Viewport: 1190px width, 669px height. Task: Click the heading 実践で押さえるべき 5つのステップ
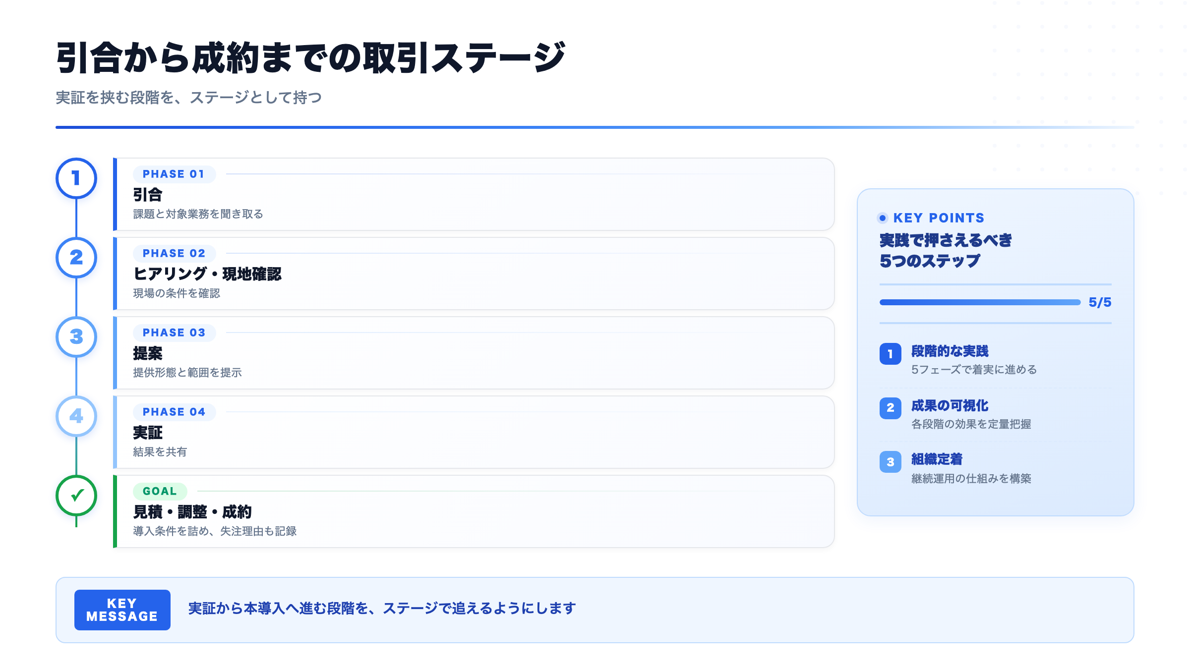[946, 250]
